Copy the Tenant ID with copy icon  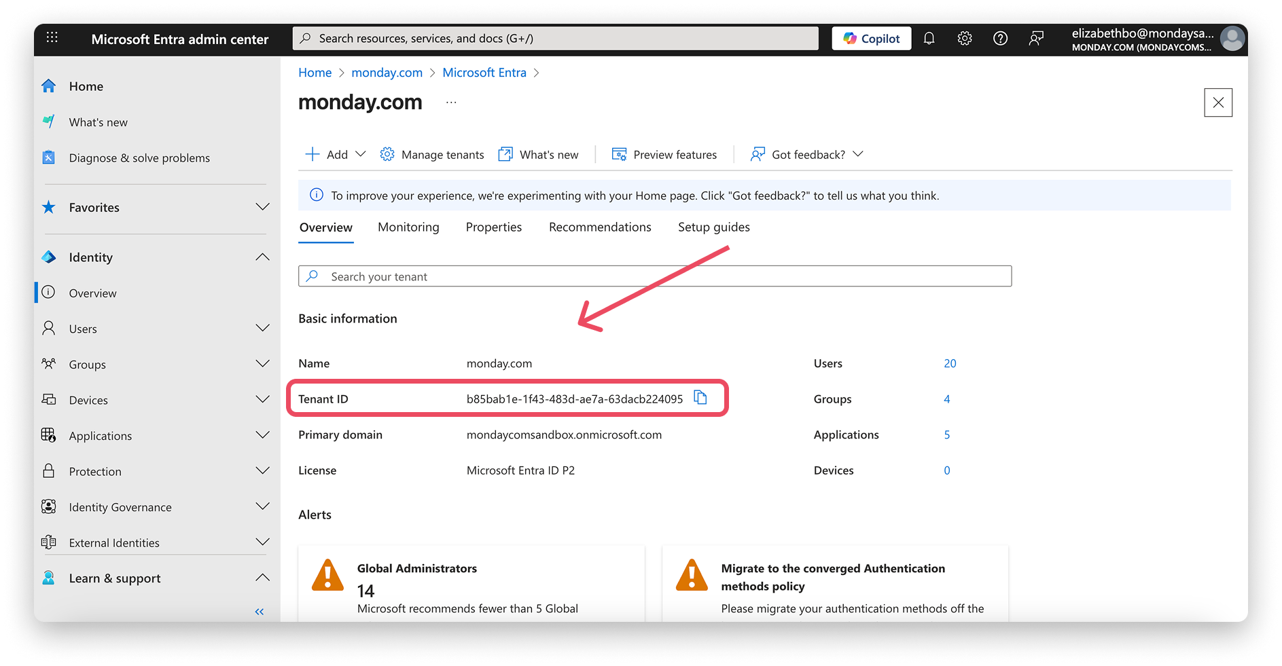point(700,398)
